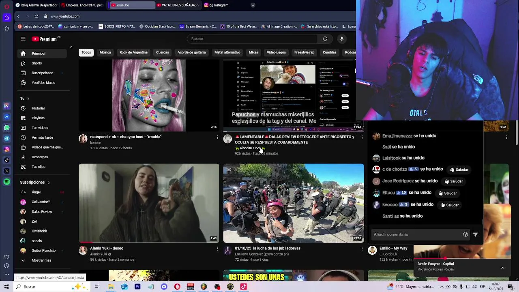Open X (Twitter) in the Opera sidebar
This screenshot has width=519, height=292.
[6, 171]
